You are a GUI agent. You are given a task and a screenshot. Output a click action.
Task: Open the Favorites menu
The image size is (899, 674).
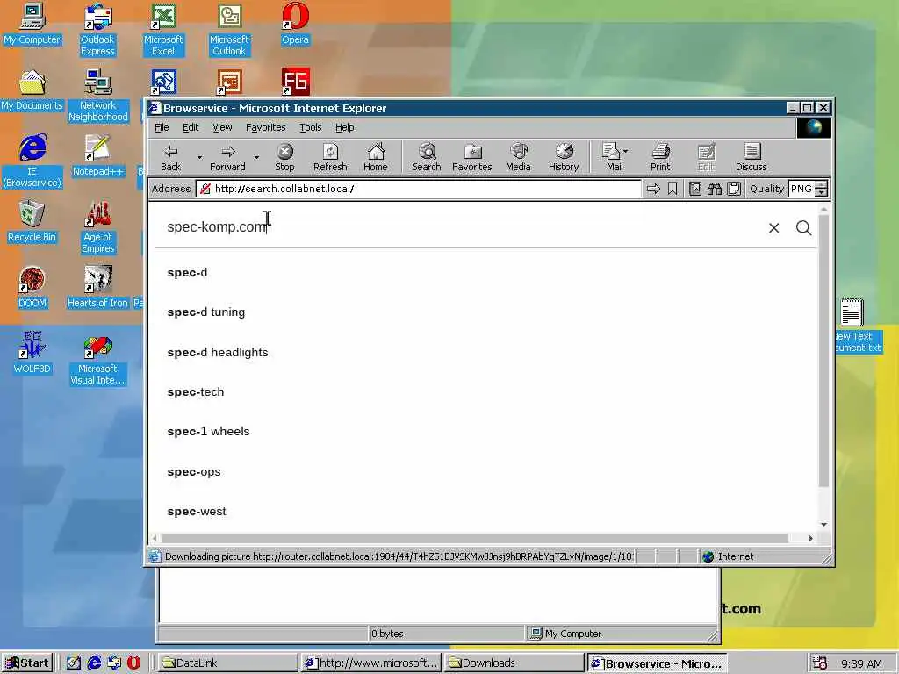[265, 127]
